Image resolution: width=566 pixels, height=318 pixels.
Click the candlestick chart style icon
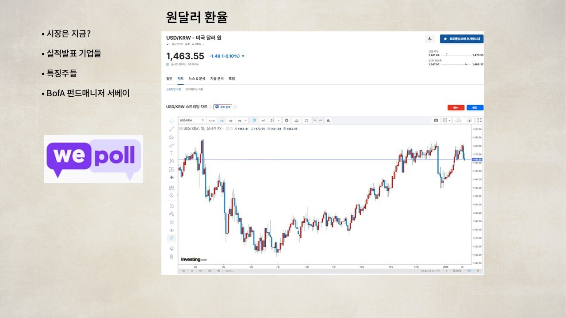254,120
